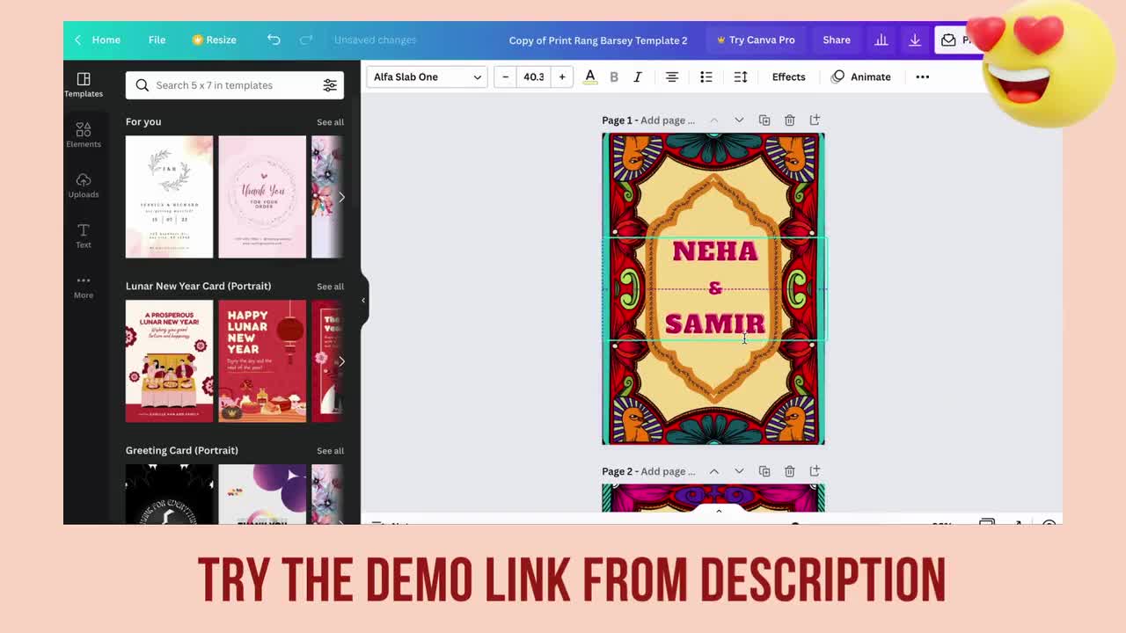Image resolution: width=1126 pixels, height=633 pixels.
Task: Change text alignment
Action: coord(672,76)
